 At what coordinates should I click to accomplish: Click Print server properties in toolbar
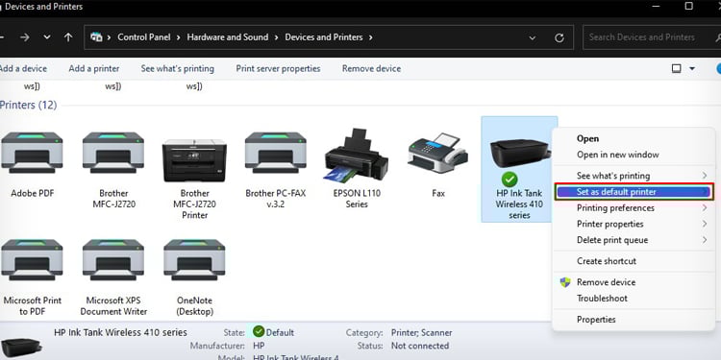278,68
